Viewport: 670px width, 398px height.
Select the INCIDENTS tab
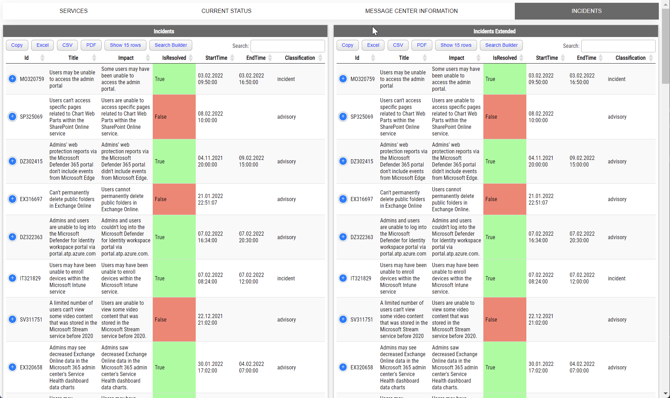pyautogui.click(x=586, y=11)
